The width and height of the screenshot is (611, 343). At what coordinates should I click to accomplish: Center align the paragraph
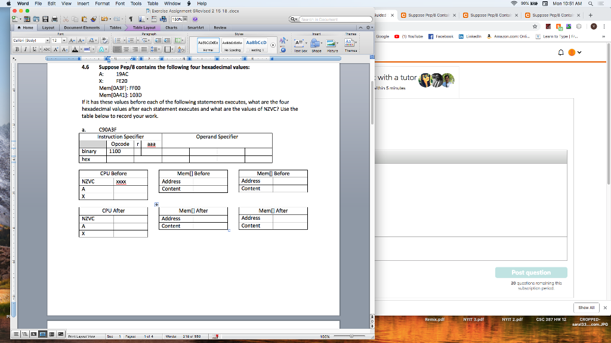126,49
